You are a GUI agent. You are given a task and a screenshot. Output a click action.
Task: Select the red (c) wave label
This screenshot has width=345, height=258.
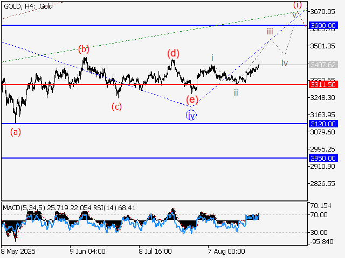116,106
